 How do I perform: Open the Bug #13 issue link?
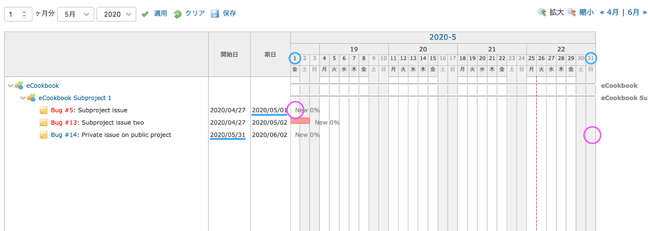63,122
